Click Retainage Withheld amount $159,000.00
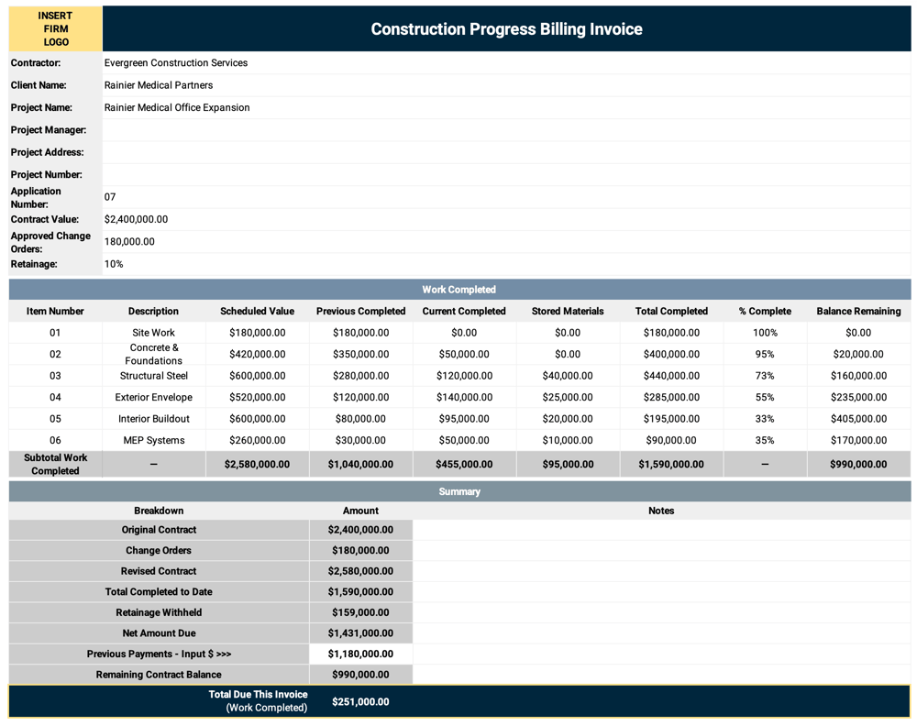This screenshot has height=726, width=917. (360, 612)
